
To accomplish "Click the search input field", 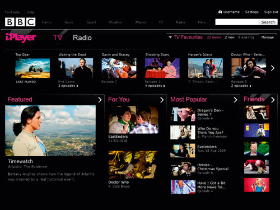I will [237, 22].
